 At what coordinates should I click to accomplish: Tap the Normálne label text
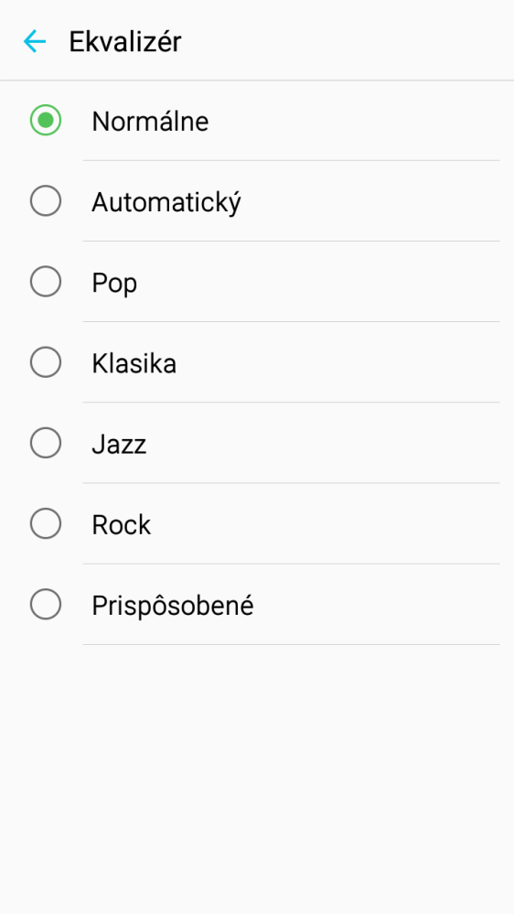point(150,122)
